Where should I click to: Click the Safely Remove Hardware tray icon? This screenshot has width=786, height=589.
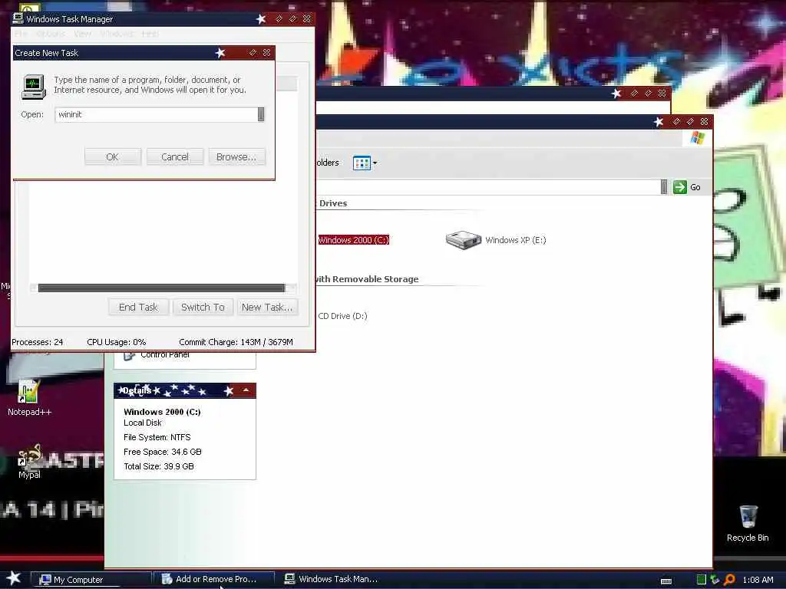click(x=715, y=580)
